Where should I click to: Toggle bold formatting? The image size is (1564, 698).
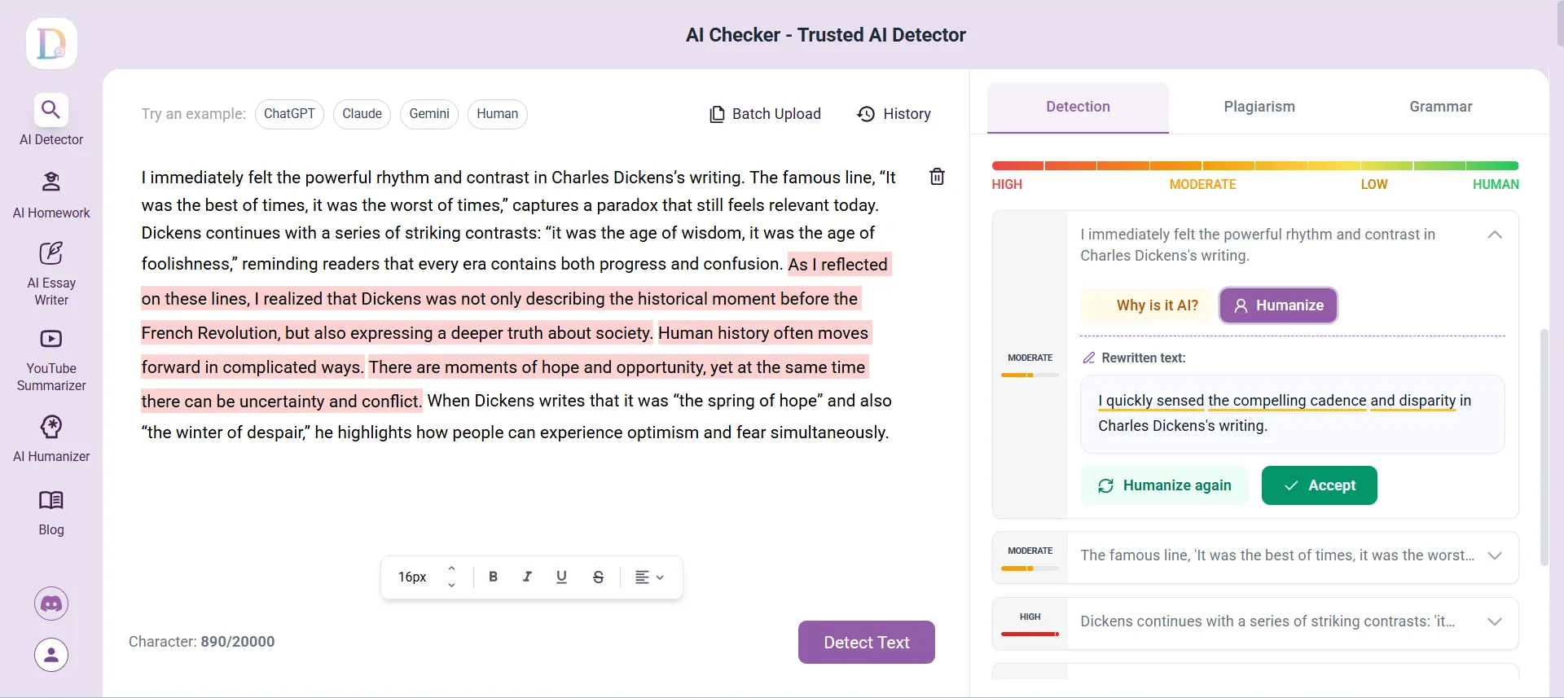493,577
